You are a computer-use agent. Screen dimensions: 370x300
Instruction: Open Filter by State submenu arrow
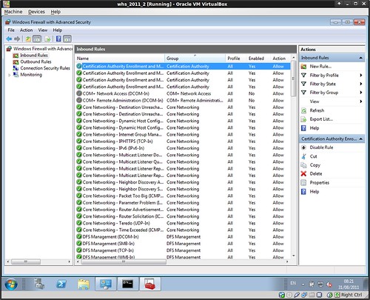(x=361, y=84)
